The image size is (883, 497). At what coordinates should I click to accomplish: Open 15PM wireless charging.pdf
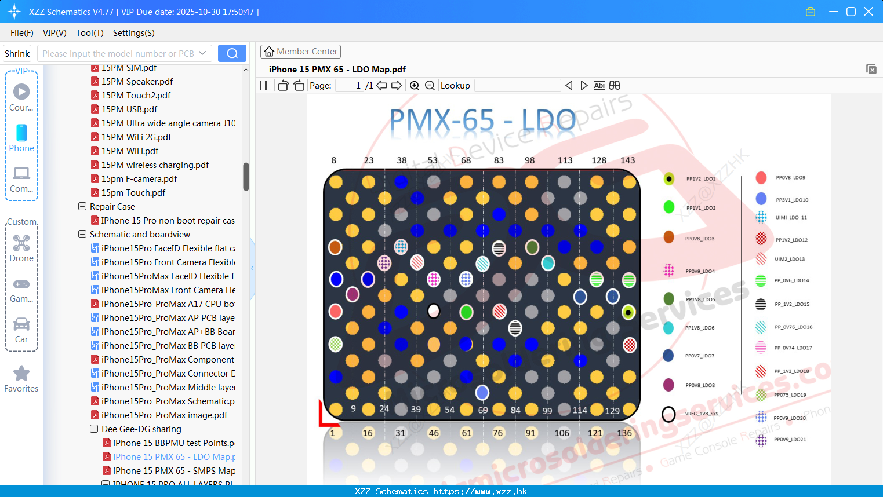155,165
